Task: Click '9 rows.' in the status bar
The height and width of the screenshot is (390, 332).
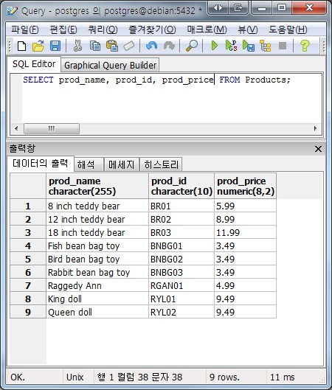Action: (224, 377)
